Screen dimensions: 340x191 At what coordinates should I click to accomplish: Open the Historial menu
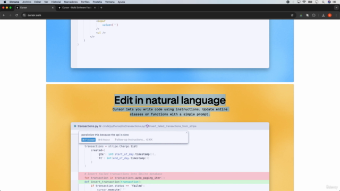tap(56, 2)
